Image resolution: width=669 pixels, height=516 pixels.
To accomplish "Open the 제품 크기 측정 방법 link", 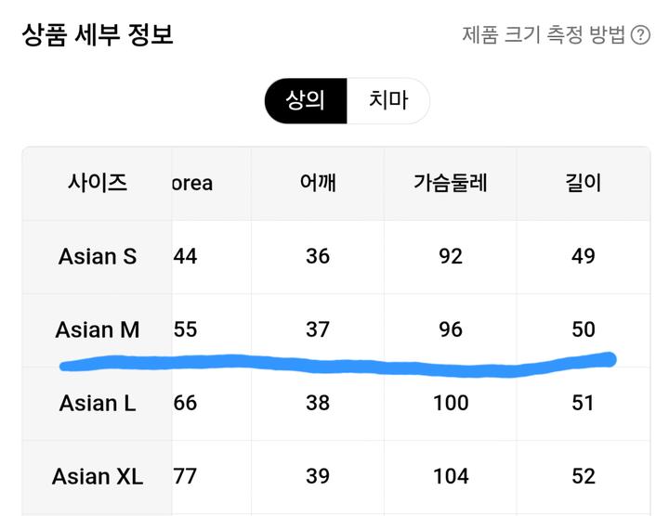I will coord(544,35).
